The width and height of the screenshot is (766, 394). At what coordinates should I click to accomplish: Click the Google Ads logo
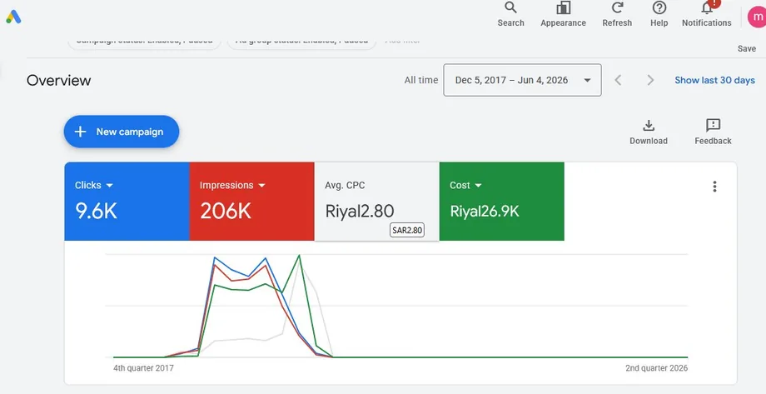(13, 17)
